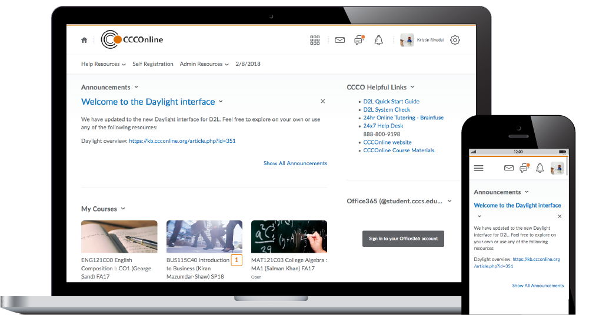Screen dimensions: 616x315
Task: Click Sign in to your Office365 account
Action: [x=403, y=239]
